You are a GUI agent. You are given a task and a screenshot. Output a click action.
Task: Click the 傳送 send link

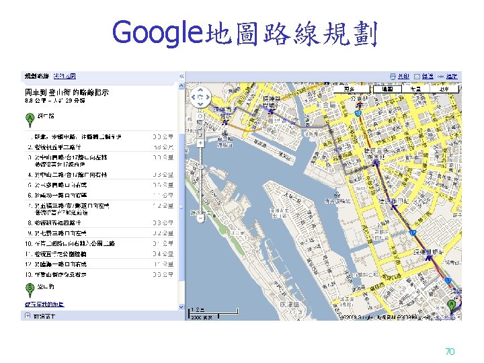point(428,76)
